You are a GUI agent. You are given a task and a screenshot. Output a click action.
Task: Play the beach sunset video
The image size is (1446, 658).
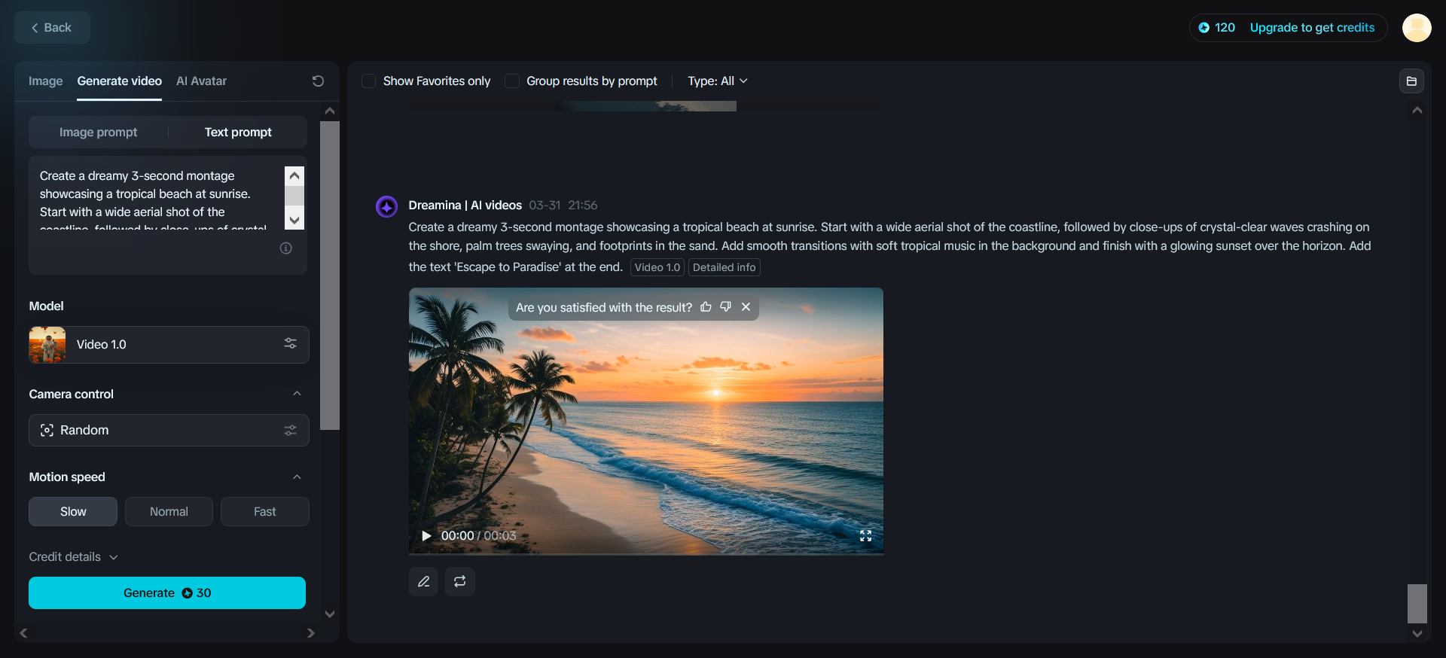click(x=426, y=535)
